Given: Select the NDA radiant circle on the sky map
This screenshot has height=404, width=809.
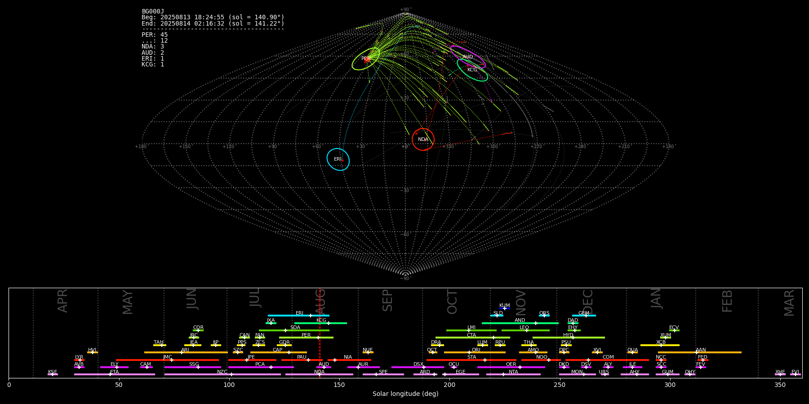Looking at the screenshot, I should 423,139.
